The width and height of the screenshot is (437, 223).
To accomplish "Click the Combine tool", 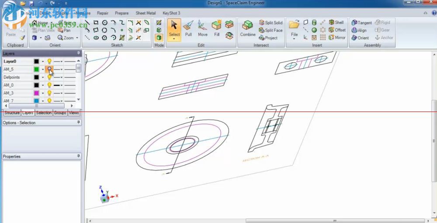I will 247,28.
